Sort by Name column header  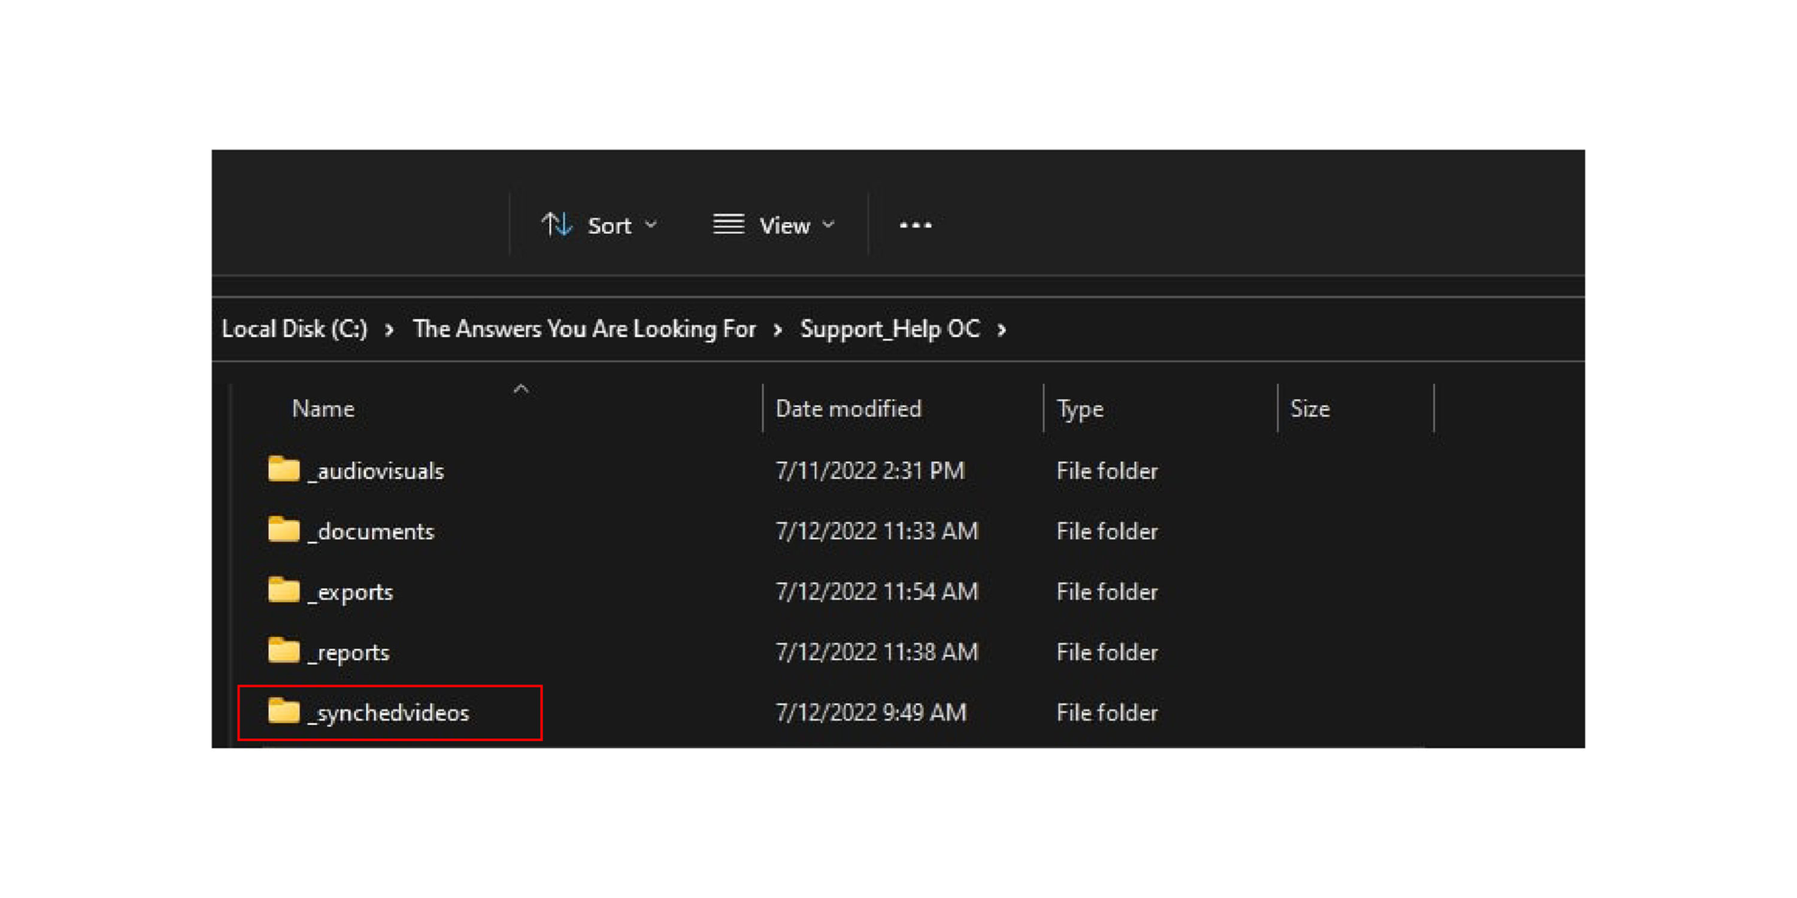click(x=323, y=409)
